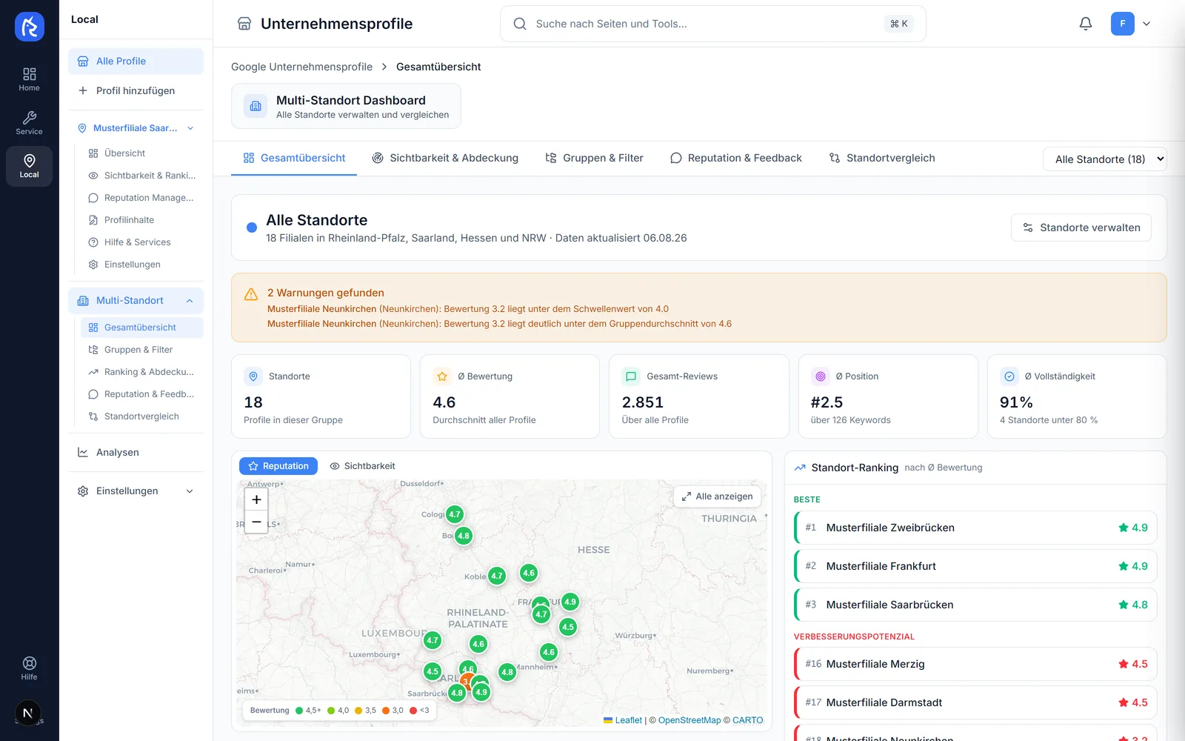Switch map to Reputation view
The height and width of the screenshot is (741, 1185).
(278, 466)
